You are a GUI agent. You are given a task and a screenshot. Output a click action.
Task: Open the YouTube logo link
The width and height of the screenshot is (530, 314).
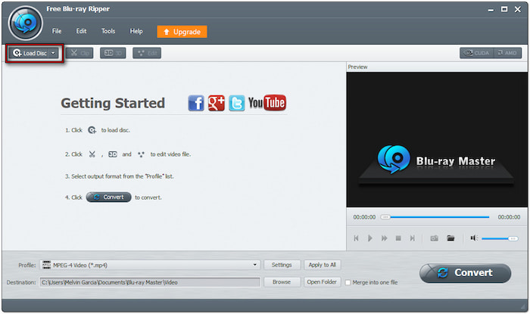tap(267, 104)
